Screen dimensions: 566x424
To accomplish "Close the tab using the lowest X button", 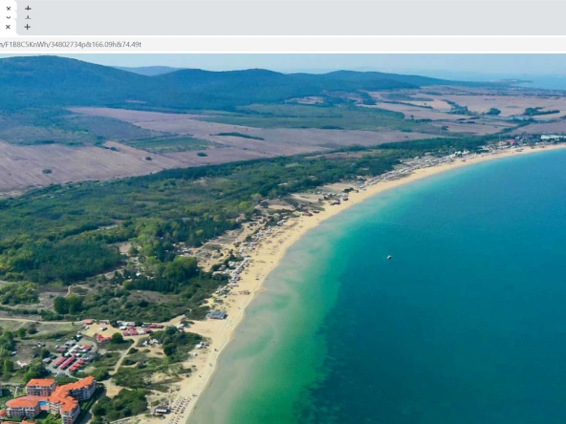I will (x=8, y=27).
